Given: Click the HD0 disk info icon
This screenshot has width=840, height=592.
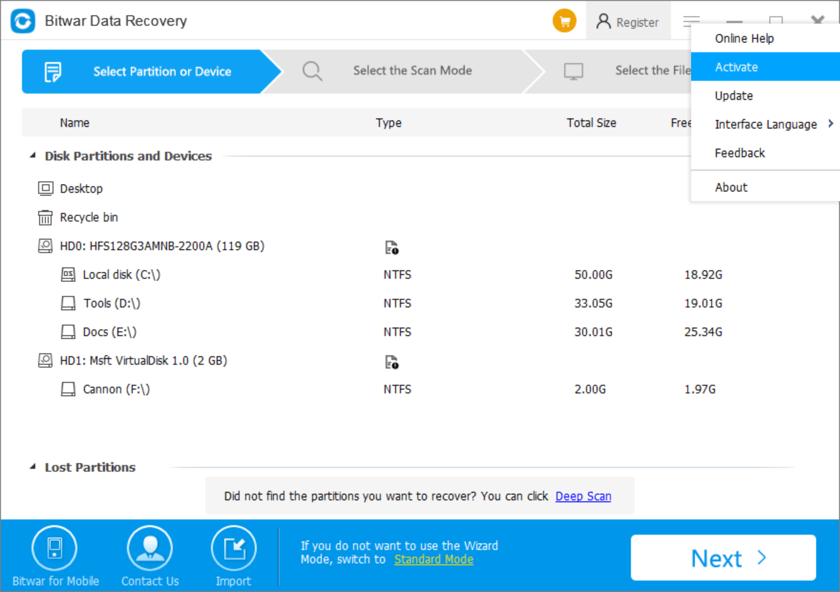Looking at the screenshot, I should click(x=392, y=248).
